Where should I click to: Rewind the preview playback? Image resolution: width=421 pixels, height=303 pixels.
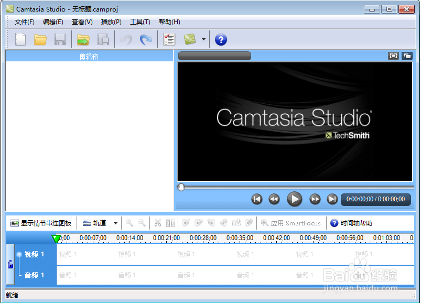point(274,199)
